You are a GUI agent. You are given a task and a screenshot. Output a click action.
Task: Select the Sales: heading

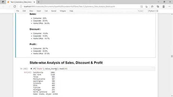pyautogui.click(x=33, y=14)
